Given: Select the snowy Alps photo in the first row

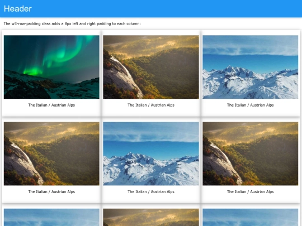Looking at the screenshot, I should 250,67.
